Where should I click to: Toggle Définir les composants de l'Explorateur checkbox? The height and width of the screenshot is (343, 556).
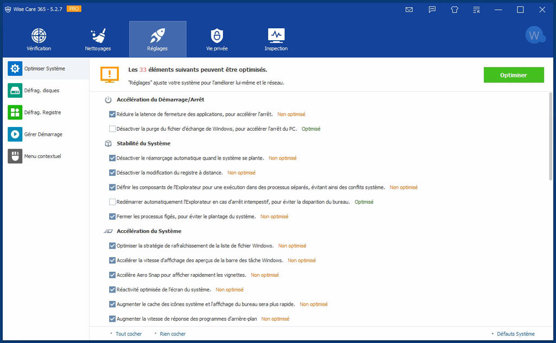(x=112, y=187)
